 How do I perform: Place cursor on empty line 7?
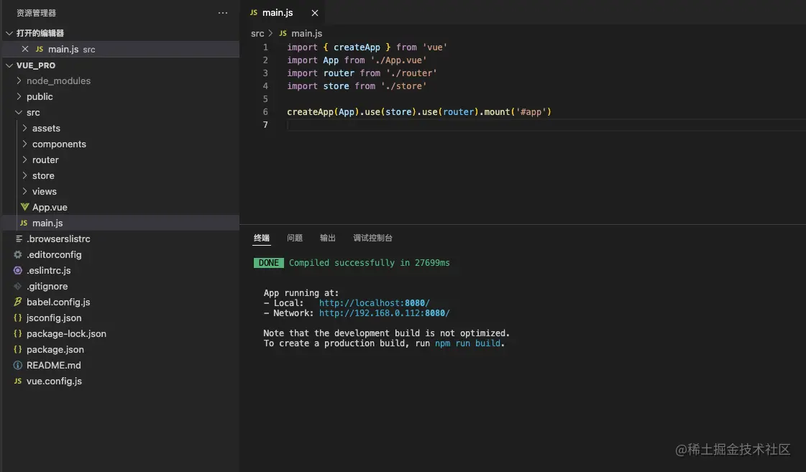545,125
